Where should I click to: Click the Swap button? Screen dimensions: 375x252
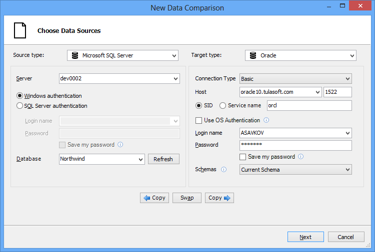(x=187, y=198)
